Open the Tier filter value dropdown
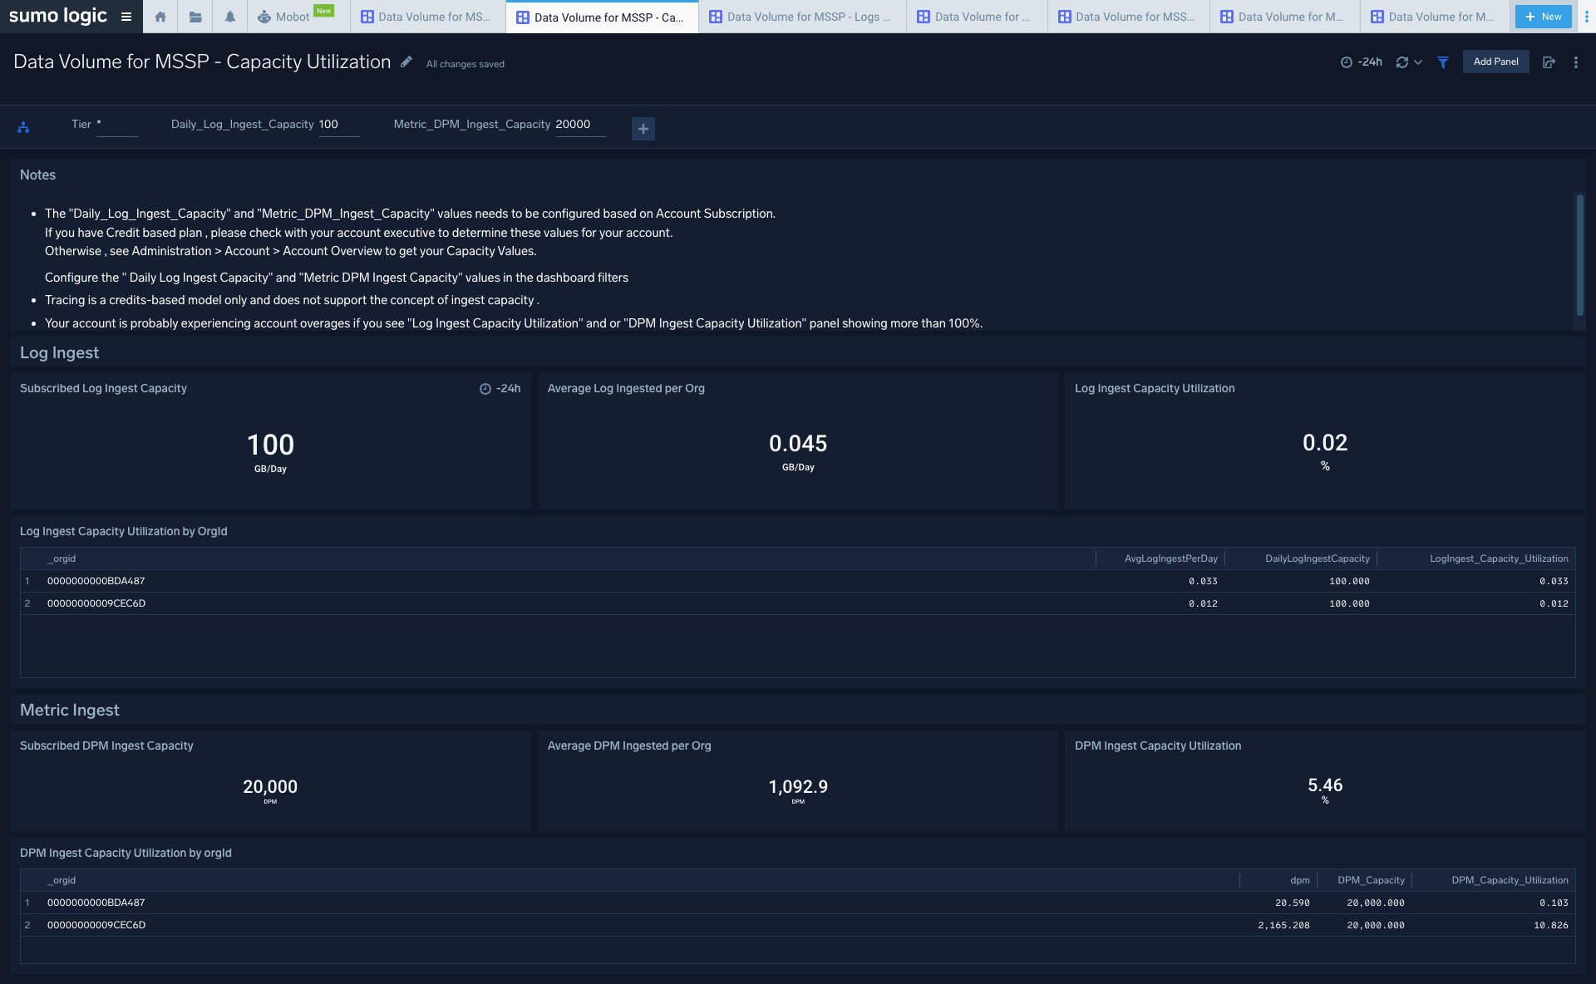Image resolution: width=1596 pixels, height=984 pixels. tap(116, 125)
